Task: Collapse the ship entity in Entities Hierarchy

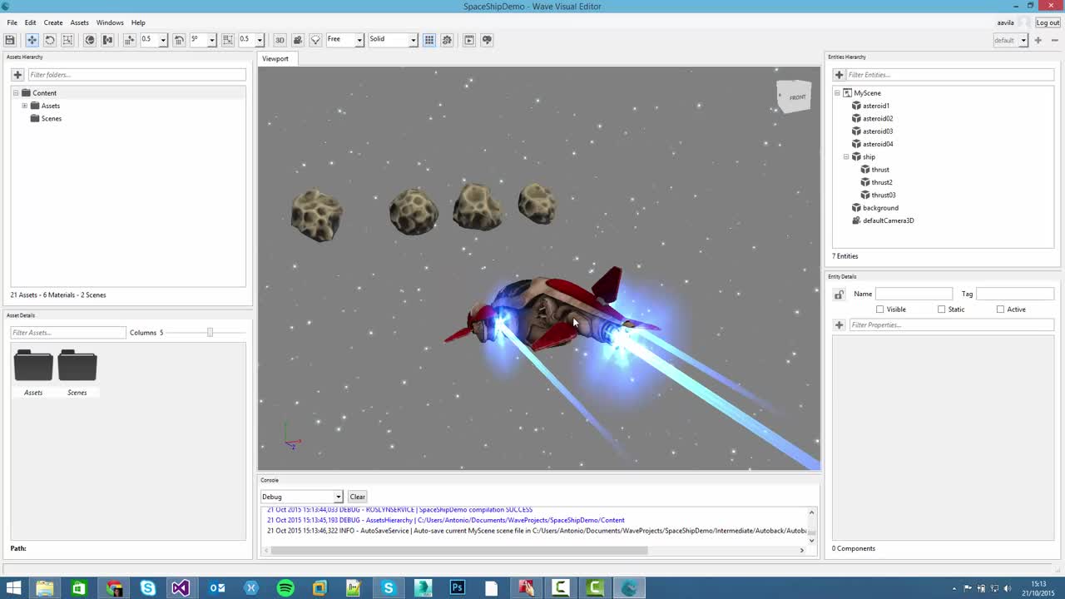Action: [845, 156]
